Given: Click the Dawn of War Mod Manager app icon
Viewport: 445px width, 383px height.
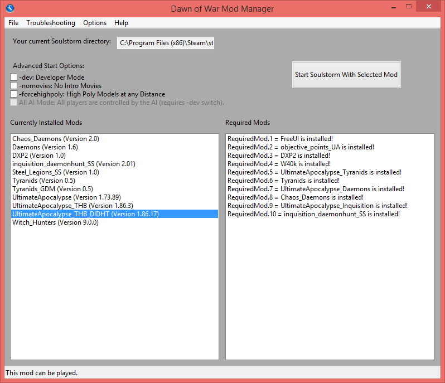Looking at the screenshot, I should click(10, 8).
